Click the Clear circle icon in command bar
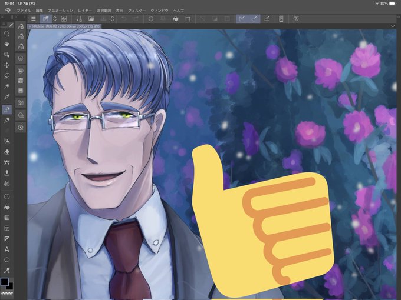Screen dimensions: 401x300 (151, 19)
